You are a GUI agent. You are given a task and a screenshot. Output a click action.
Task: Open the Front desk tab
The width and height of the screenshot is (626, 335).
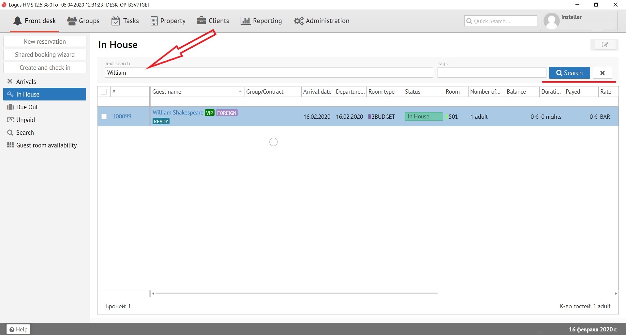[x=34, y=21]
